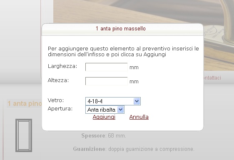This screenshot has width=234, height=160.
Task: Click the Aggiungi link
Action: tap(104, 117)
